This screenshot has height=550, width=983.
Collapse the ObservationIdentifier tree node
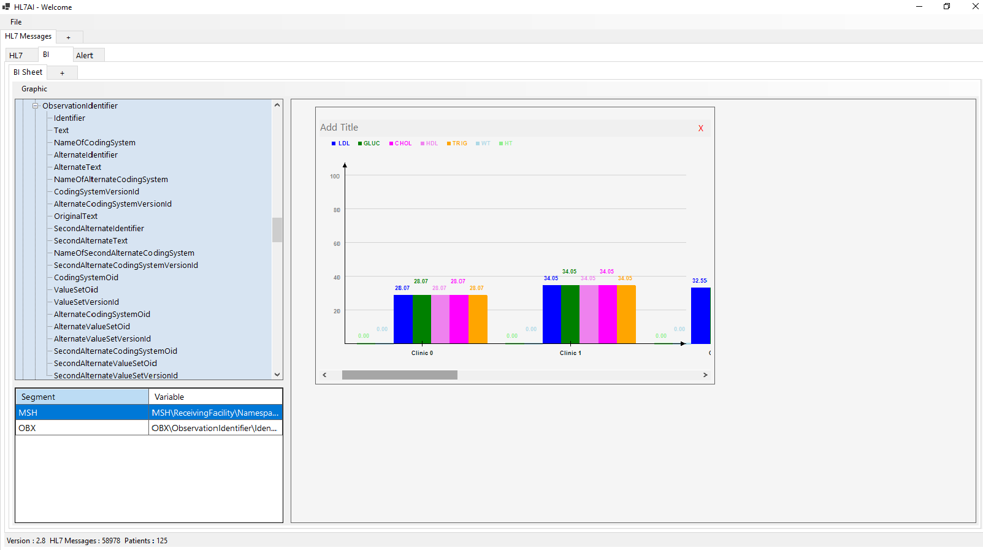[x=36, y=106]
